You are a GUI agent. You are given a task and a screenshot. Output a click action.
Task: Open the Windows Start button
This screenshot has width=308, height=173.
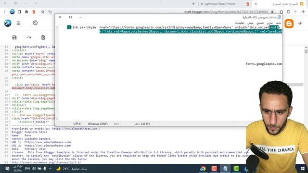[303, 169]
